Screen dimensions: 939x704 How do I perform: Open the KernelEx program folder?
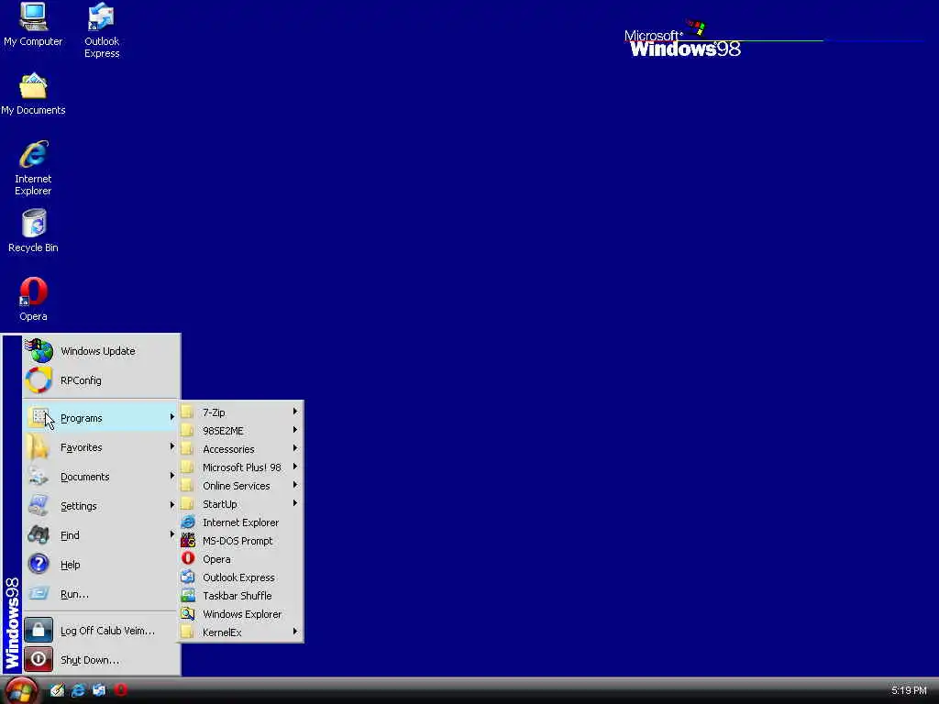tap(240, 632)
